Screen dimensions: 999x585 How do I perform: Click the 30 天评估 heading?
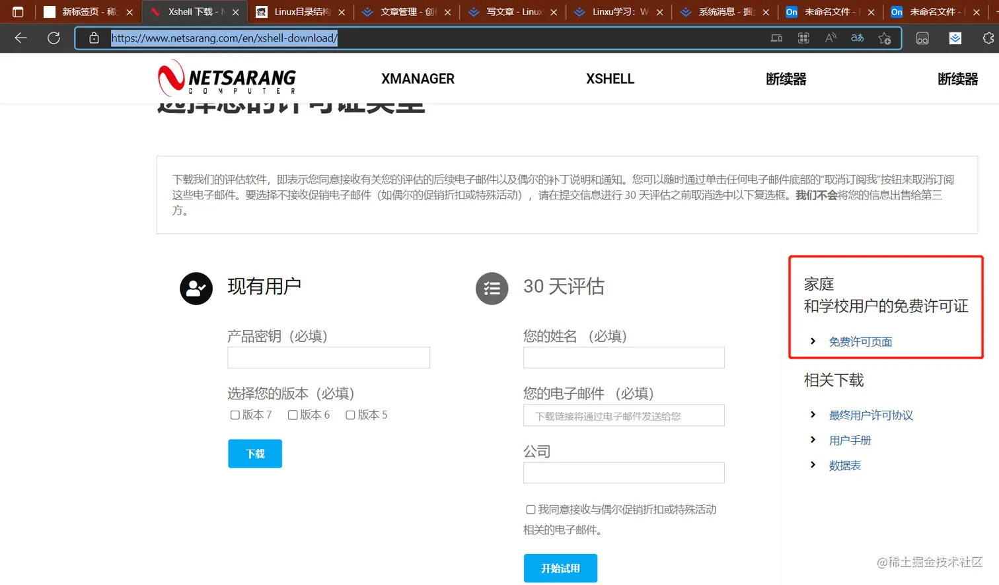[564, 287]
